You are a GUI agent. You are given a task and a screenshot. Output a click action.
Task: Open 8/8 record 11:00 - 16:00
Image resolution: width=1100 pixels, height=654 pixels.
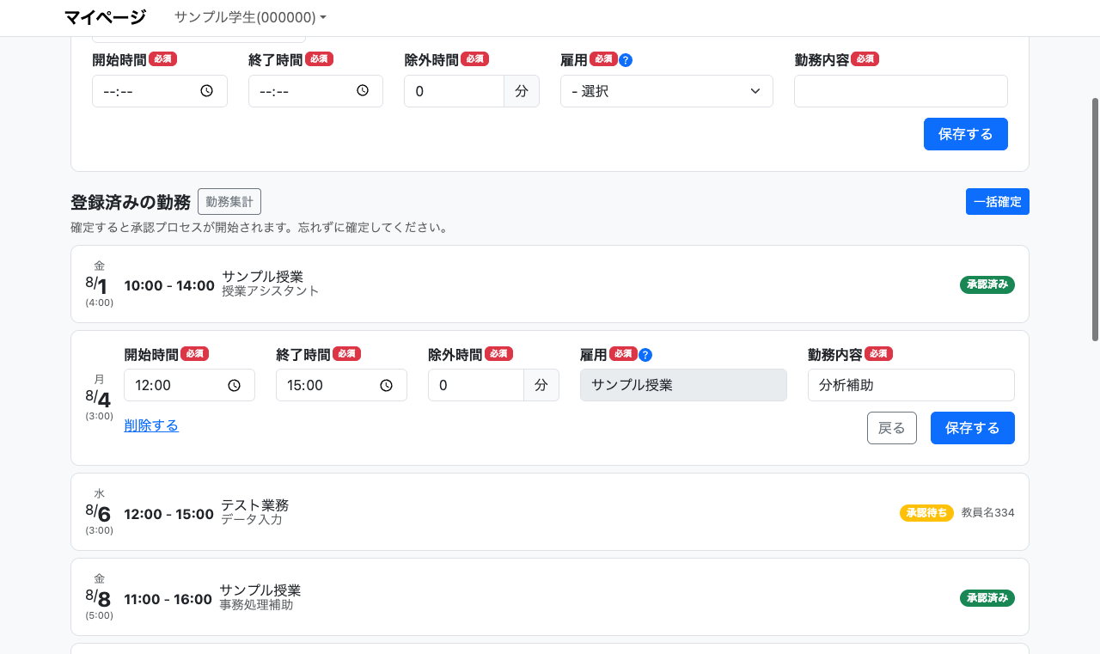(550, 597)
